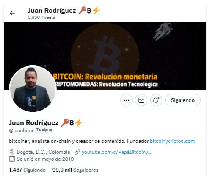Toggle the Siguiendo follow button

coord(183,100)
